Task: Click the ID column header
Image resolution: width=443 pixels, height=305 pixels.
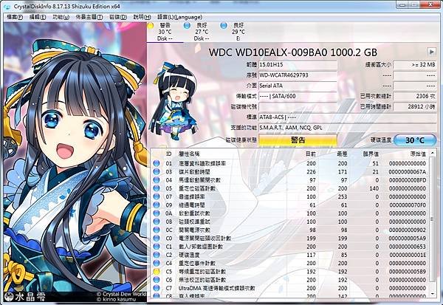Action: (x=168, y=154)
